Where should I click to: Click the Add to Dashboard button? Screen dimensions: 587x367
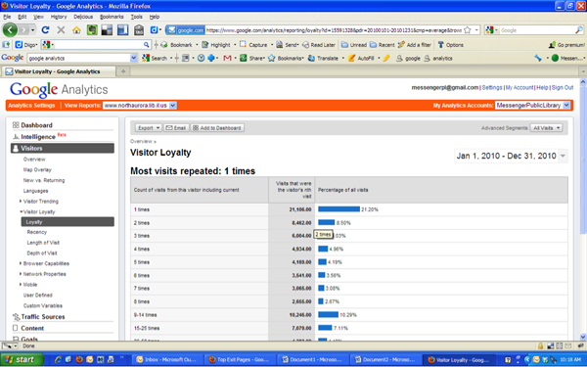(x=217, y=128)
